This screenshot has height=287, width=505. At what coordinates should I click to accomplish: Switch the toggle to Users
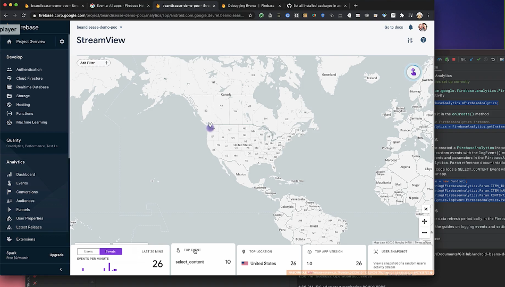[x=88, y=251]
